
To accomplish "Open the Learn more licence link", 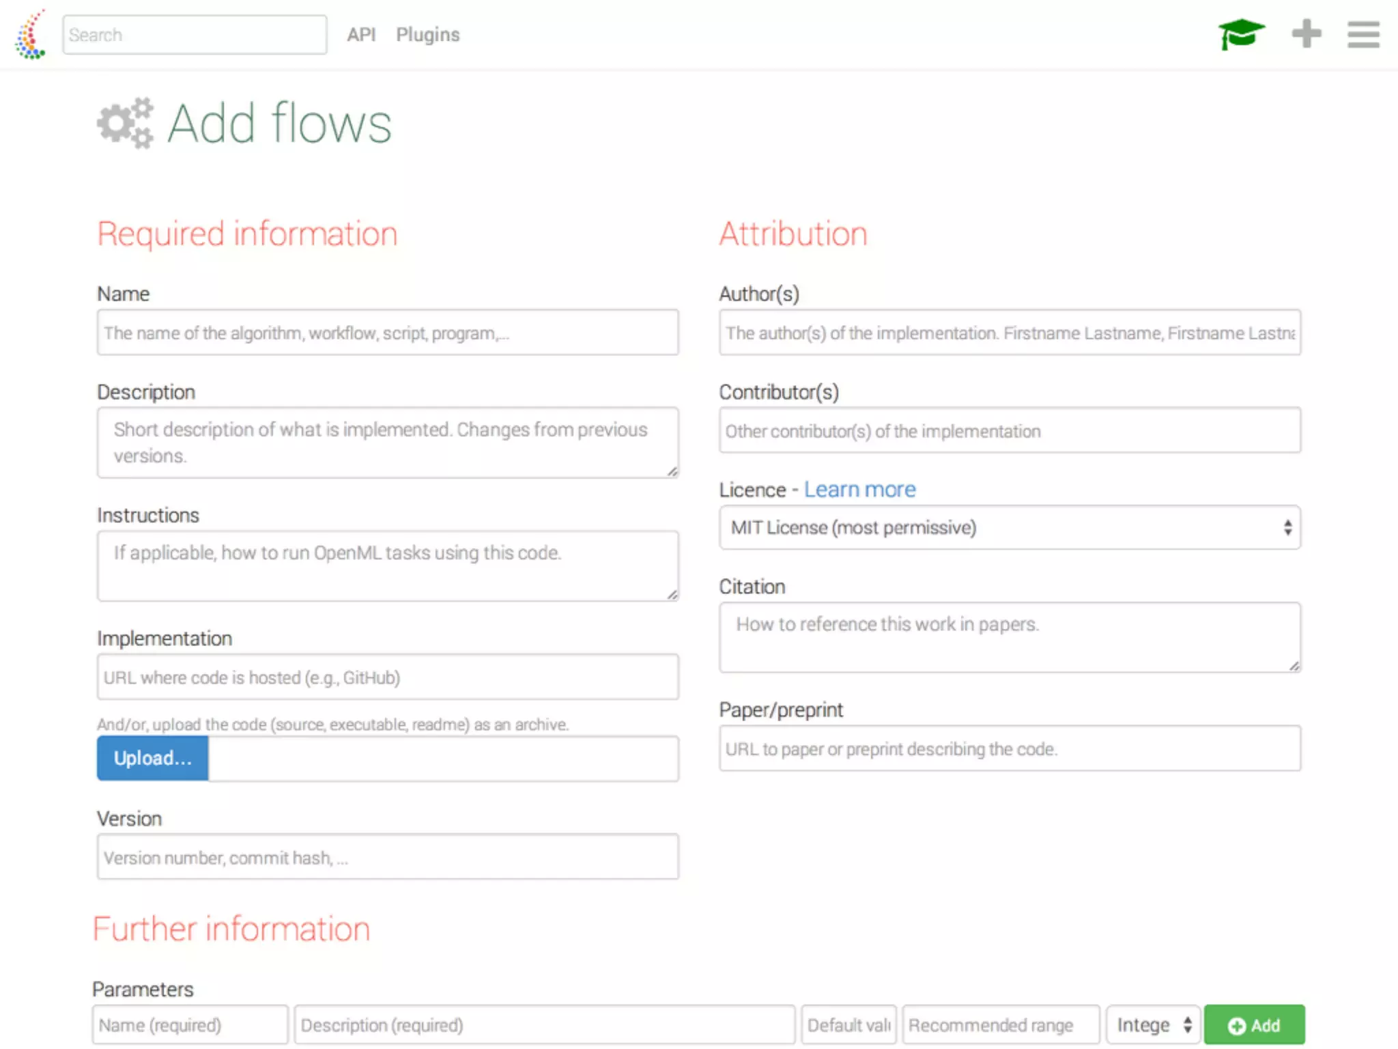I will click(859, 490).
